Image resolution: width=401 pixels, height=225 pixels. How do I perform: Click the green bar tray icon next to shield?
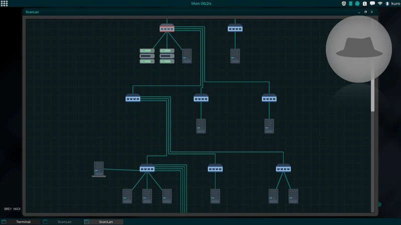click(350, 3)
